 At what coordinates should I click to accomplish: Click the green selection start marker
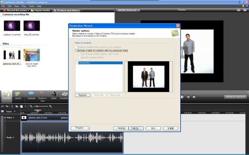tap(35, 110)
